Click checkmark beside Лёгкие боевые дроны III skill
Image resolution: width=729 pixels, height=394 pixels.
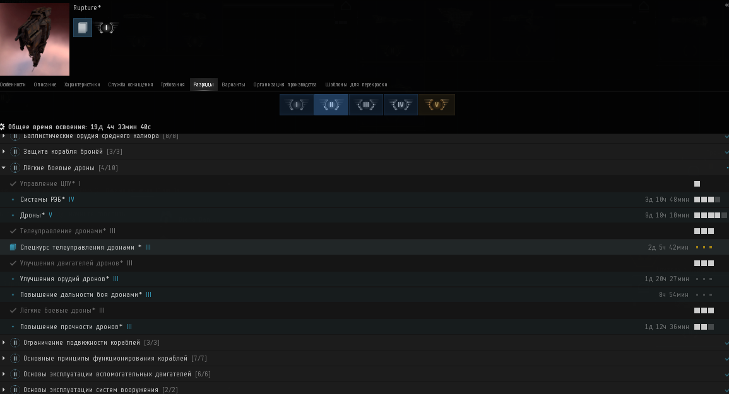point(13,310)
